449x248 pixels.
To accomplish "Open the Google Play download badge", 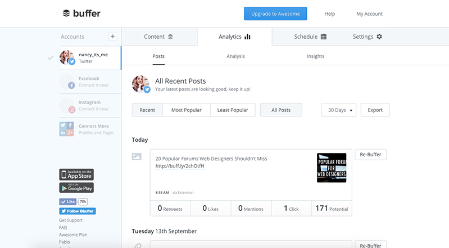I will [76, 188].
